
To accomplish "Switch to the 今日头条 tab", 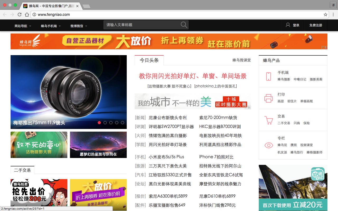I will coord(149,60).
